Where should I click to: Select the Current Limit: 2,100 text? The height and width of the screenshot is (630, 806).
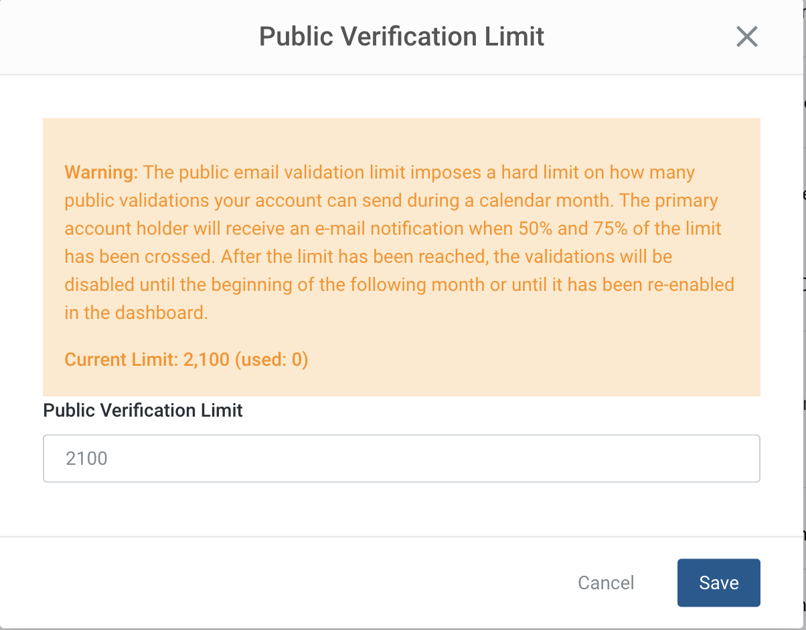[147, 360]
